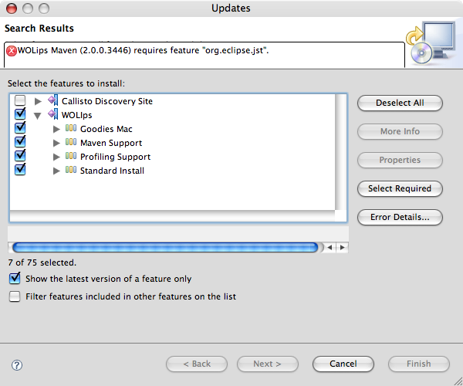
Task: Expand the Goodies Mac category
Action: pyautogui.click(x=56, y=130)
